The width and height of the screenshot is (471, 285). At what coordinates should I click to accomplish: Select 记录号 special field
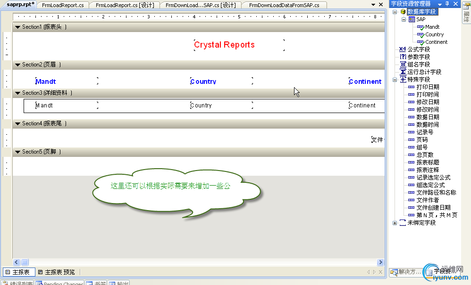[x=425, y=132]
